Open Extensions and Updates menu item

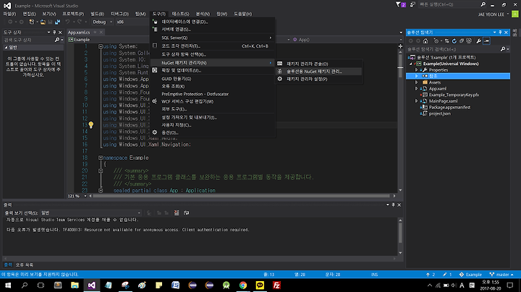213,70
